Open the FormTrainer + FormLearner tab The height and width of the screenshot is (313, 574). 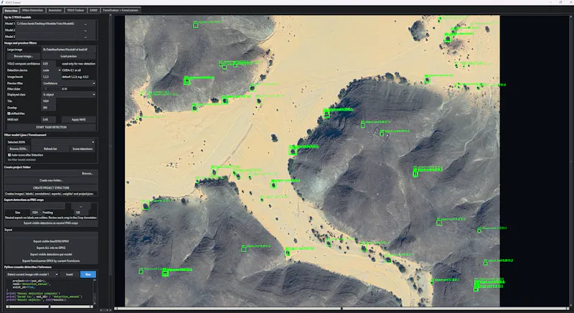121,10
